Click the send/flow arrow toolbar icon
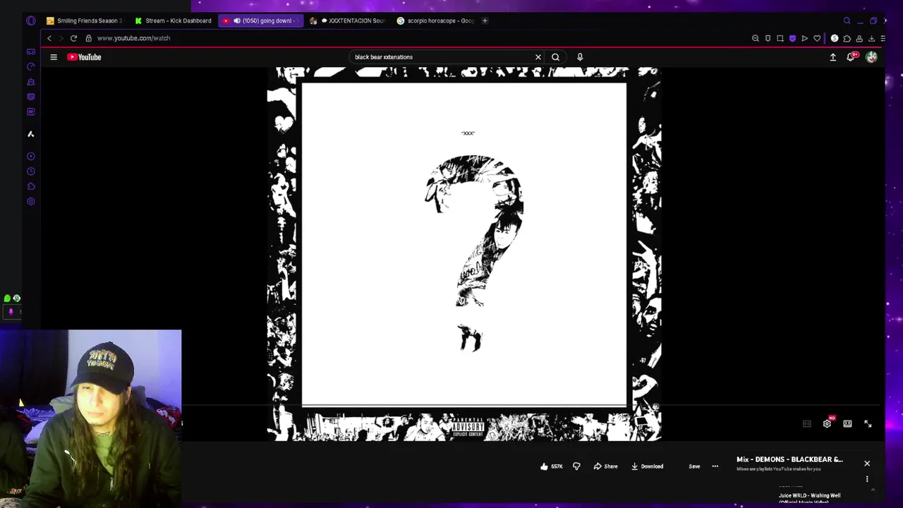903x508 pixels. 804,38
